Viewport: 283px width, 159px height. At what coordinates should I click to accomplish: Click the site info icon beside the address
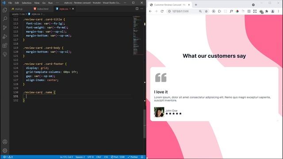[169, 11]
